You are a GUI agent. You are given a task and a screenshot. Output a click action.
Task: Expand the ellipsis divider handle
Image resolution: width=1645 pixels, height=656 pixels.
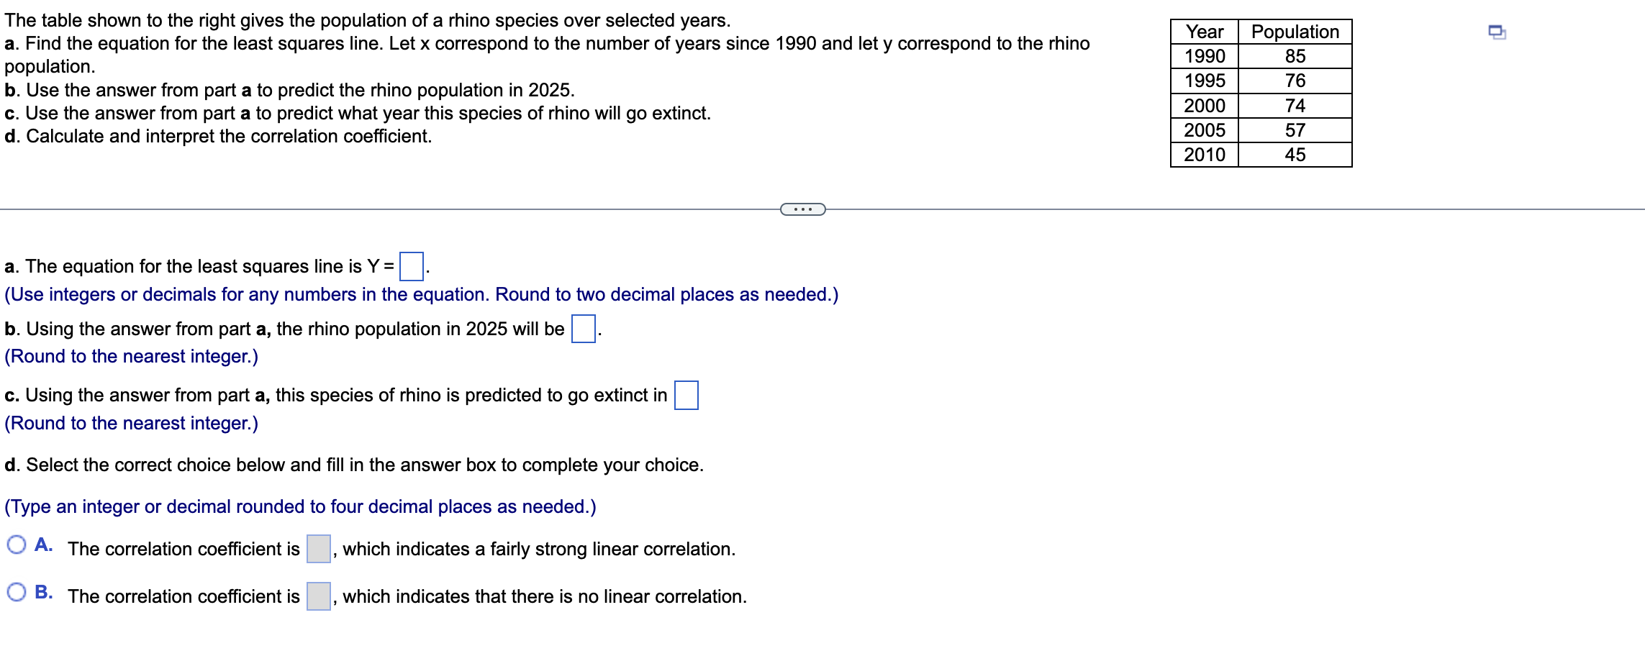click(x=803, y=209)
